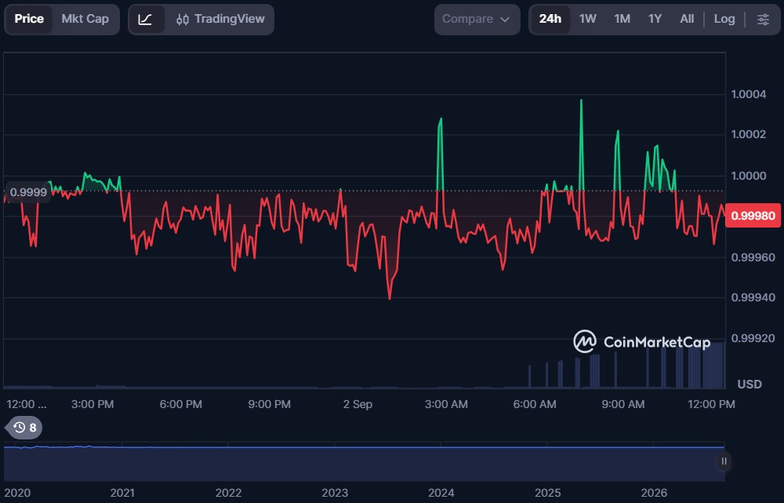Screen dimensions: 784x503
Task: Switch to Mkt Cap view
Action: tap(85, 20)
